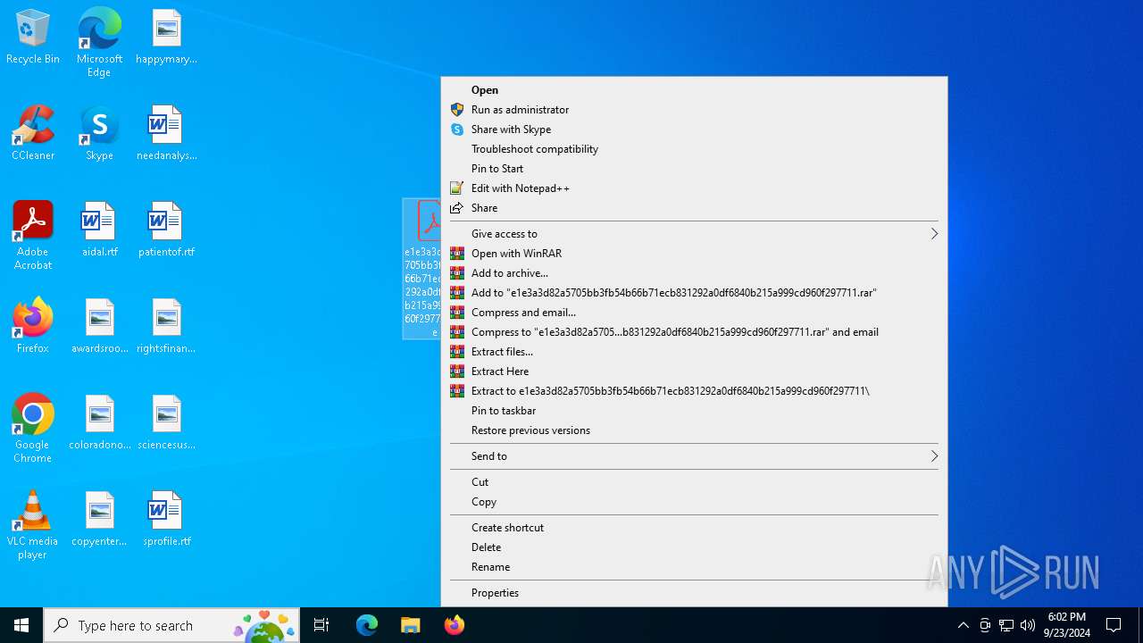Select the Skype desktop shortcut

99,134
